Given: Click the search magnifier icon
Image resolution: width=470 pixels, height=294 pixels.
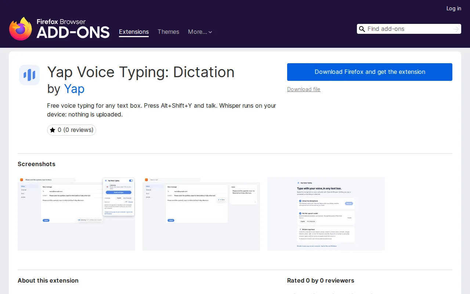Looking at the screenshot, I should pos(362,29).
